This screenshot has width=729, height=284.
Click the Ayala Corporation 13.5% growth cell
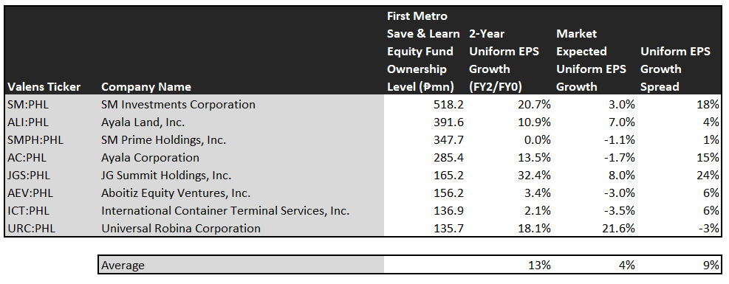coord(533,158)
